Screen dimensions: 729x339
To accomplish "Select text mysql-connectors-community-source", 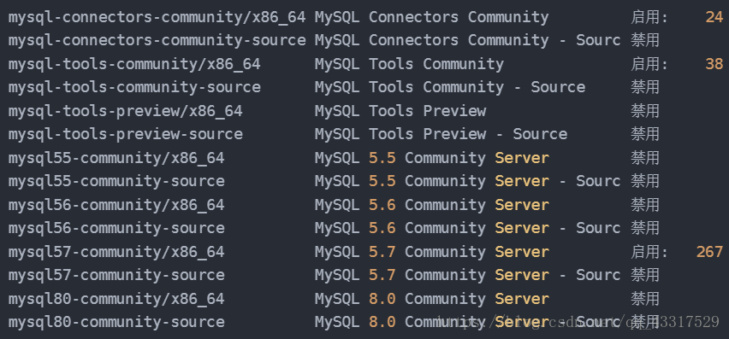I will [x=157, y=41].
